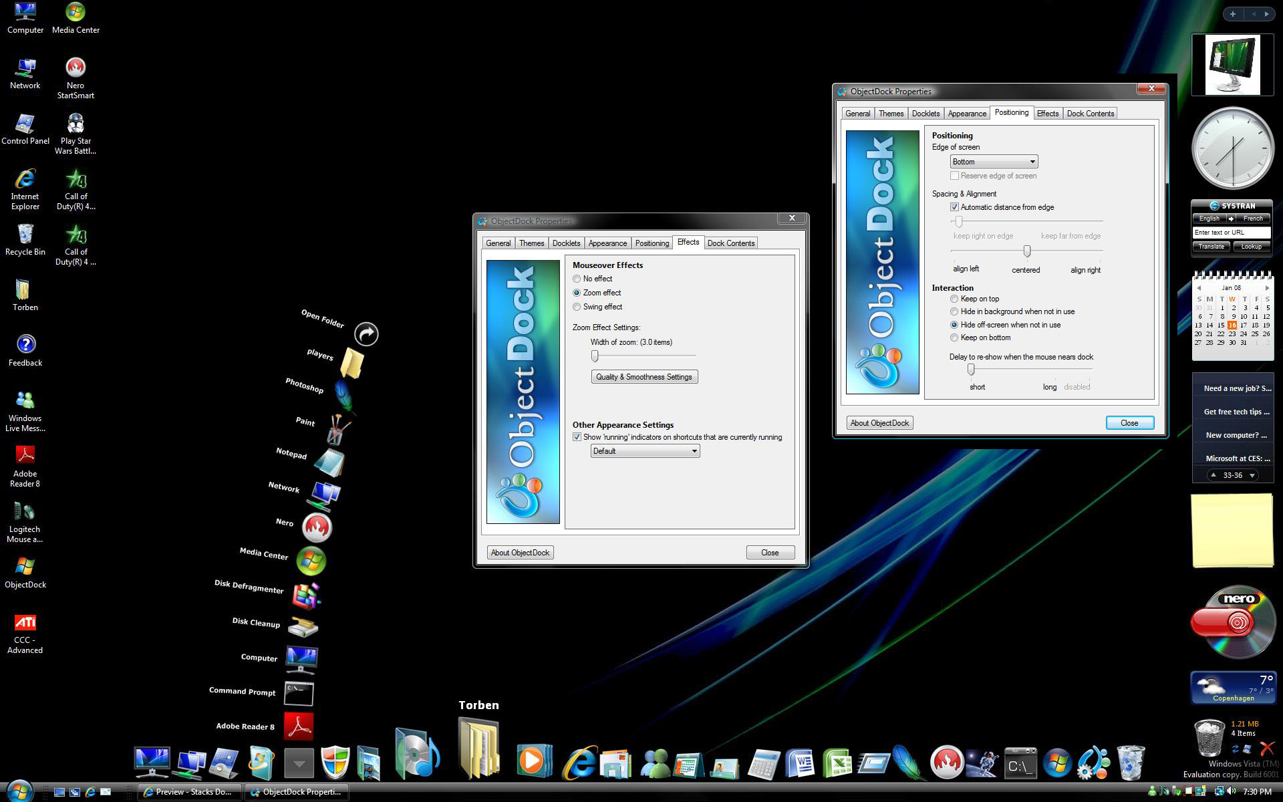Click About ObjectDock in Positioning window
1283x802 pixels.
point(879,423)
